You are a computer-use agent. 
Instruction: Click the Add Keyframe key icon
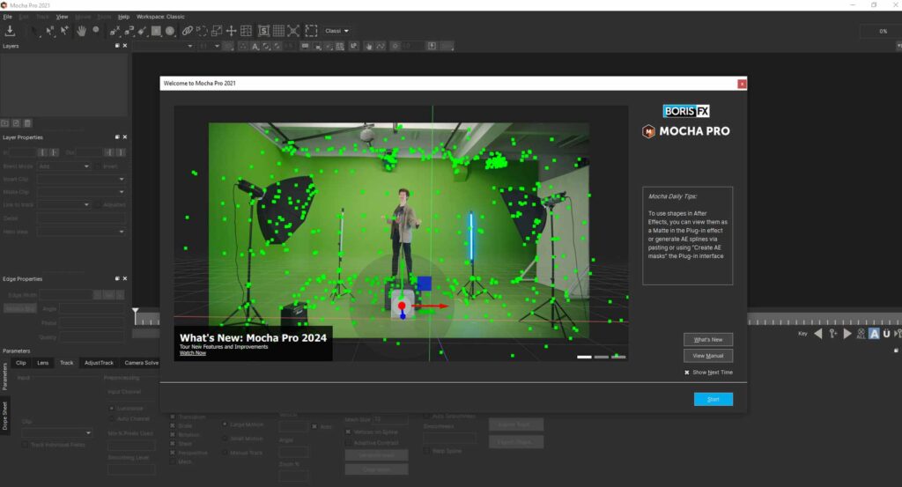832,334
